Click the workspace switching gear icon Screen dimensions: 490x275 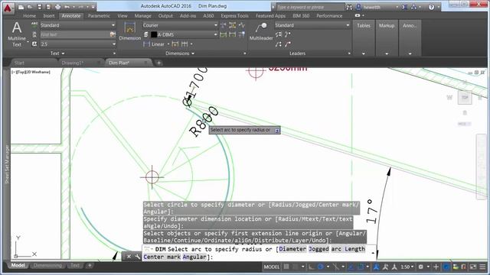[x=421, y=267]
